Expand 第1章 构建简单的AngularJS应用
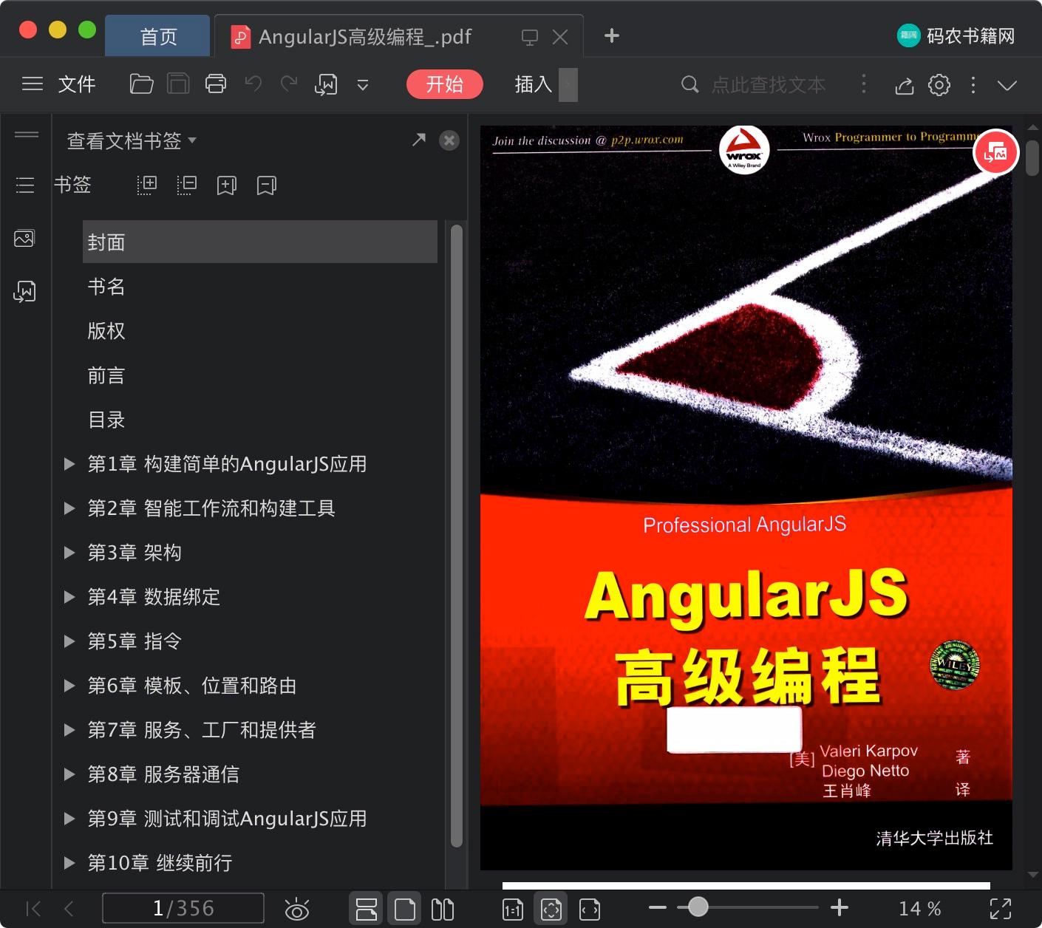This screenshot has width=1042, height=928. (69, 464)
